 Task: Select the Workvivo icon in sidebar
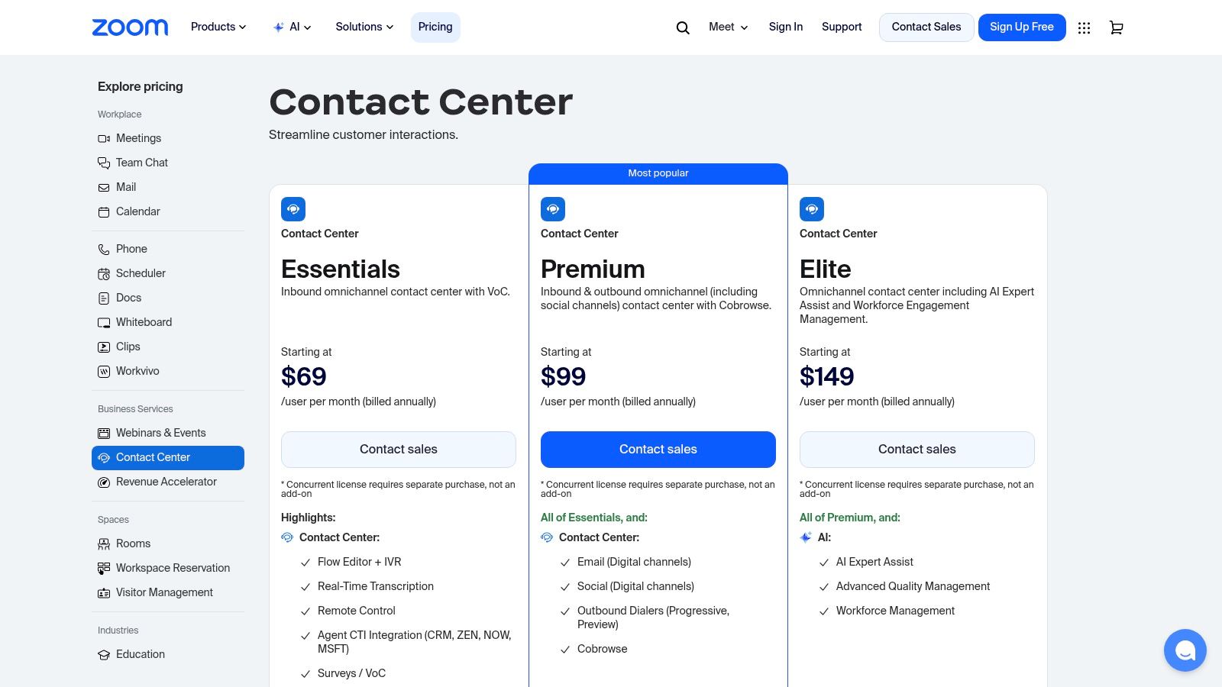(103, 372)
